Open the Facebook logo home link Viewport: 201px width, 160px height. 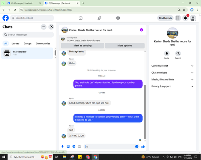[6, 18]
